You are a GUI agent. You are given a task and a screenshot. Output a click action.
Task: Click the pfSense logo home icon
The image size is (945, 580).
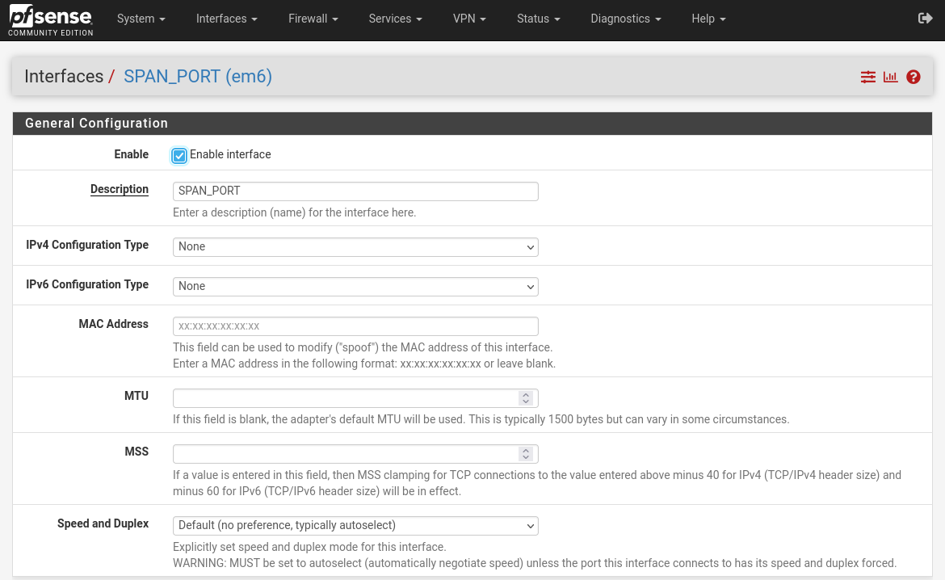pyautogui.click(x=50, y=19)
